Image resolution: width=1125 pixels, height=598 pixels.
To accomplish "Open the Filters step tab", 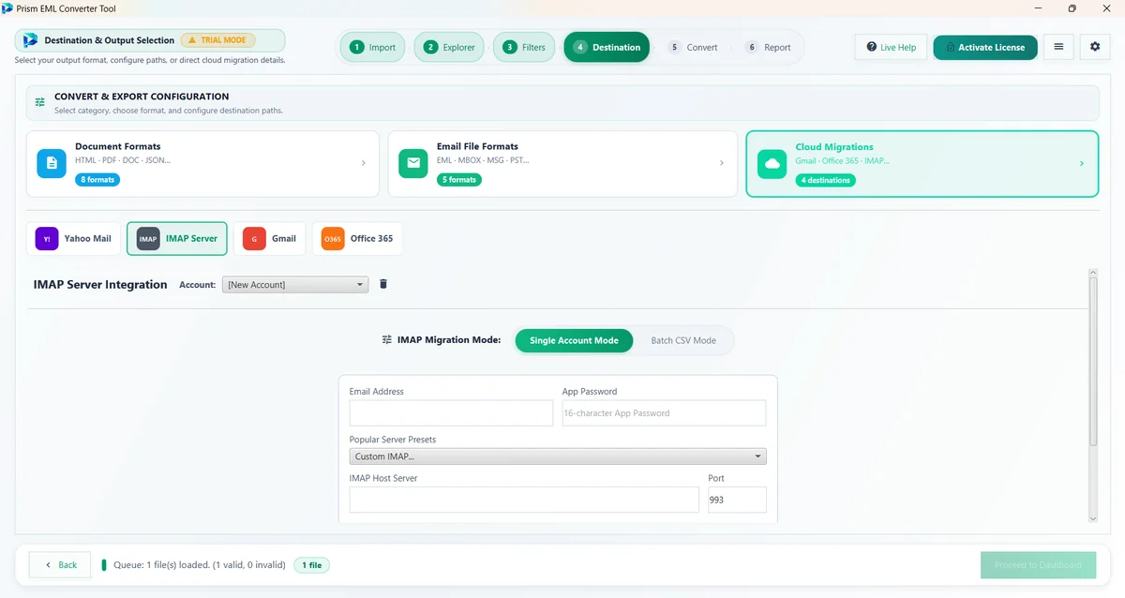I will click(525, 48).
